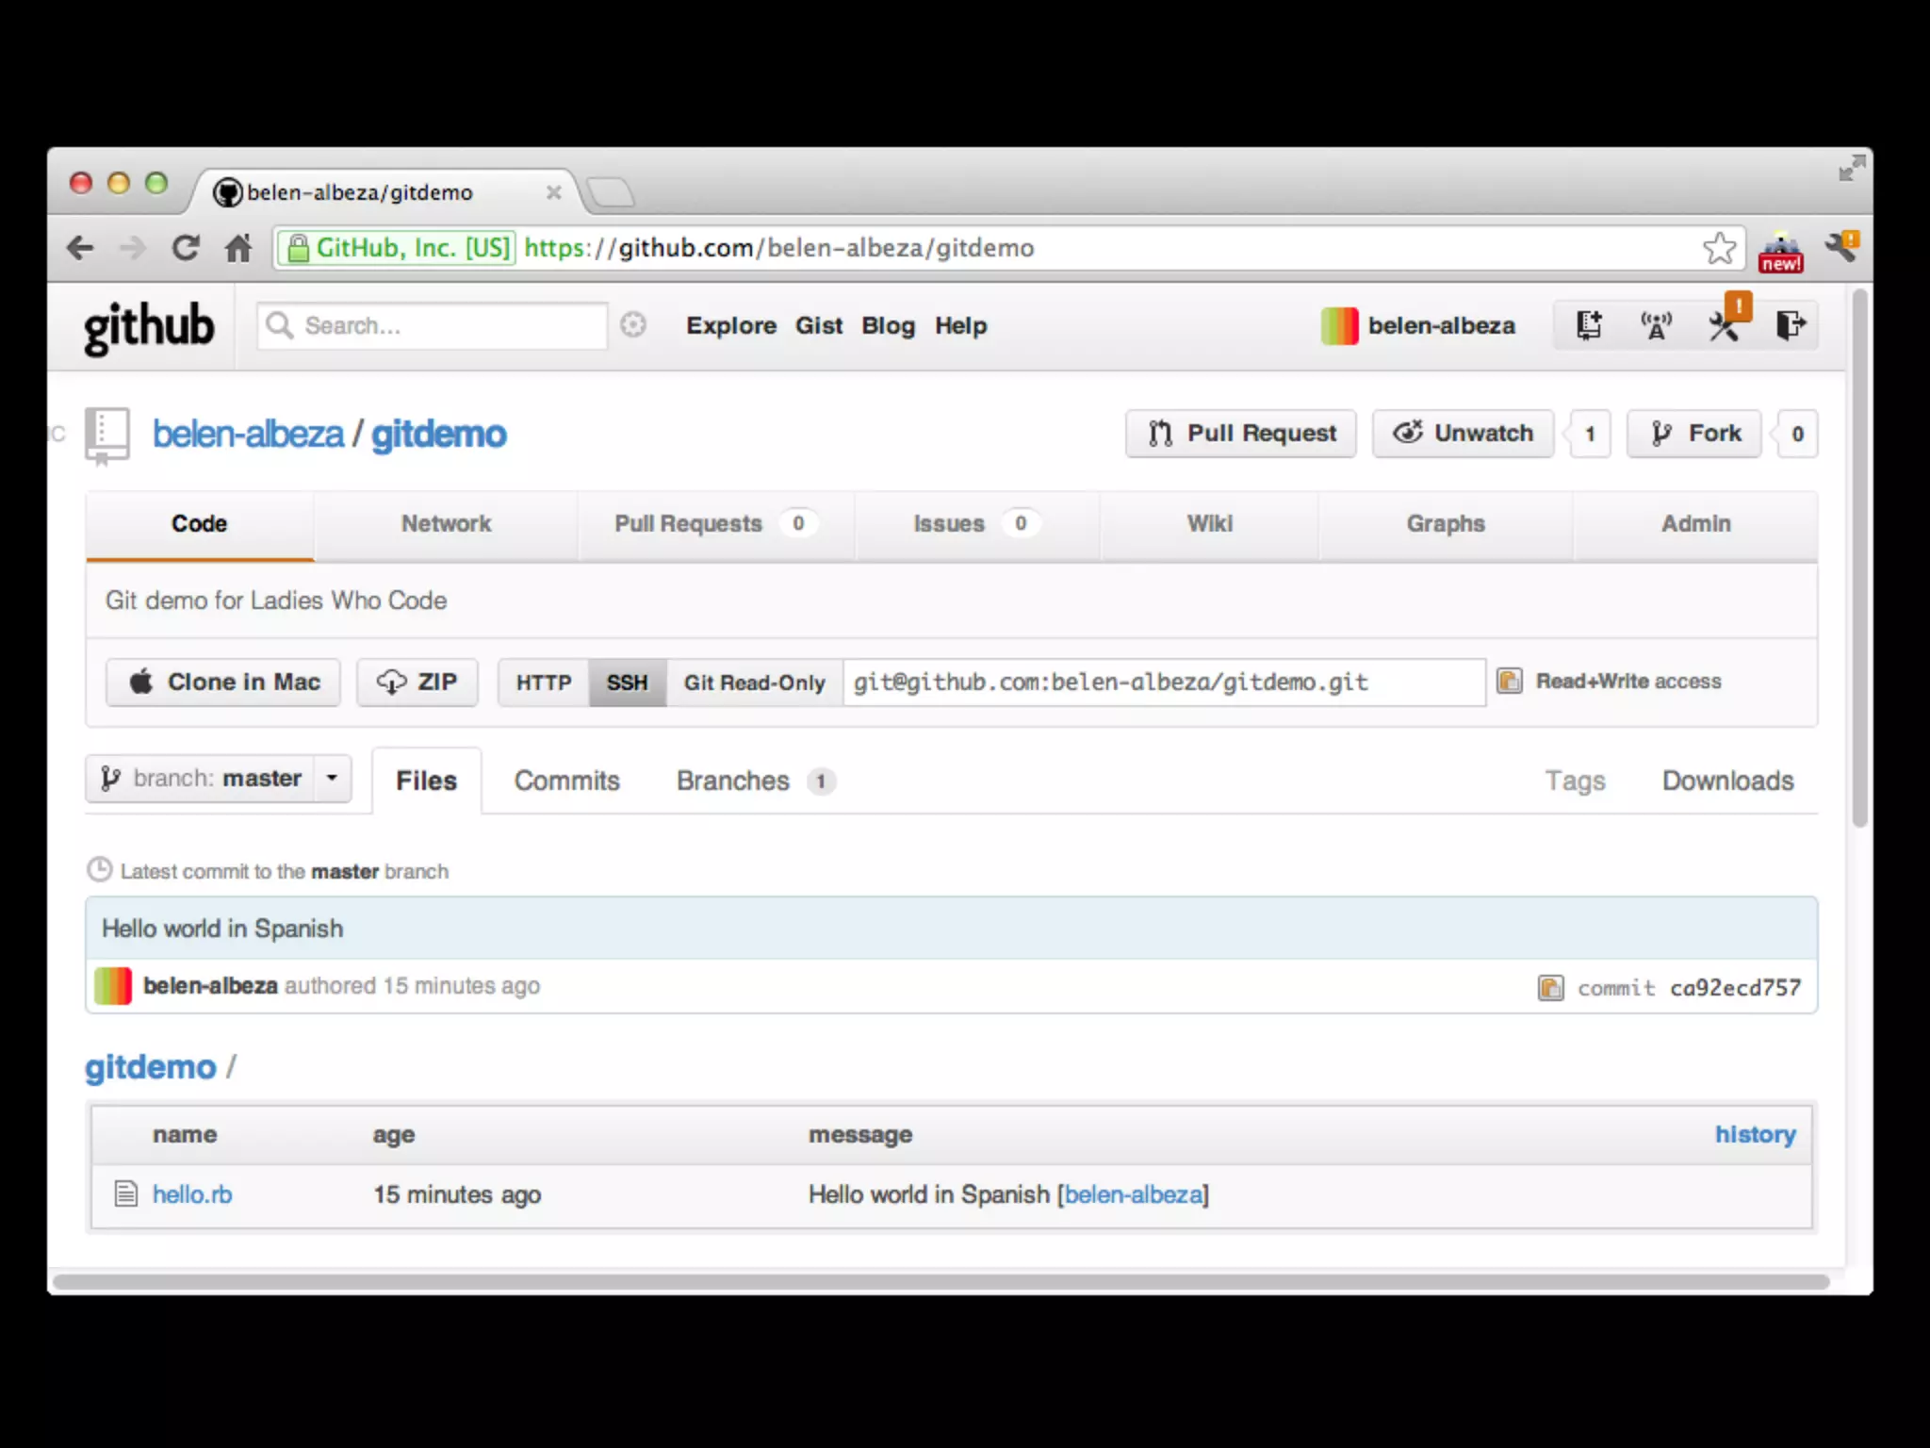Click the hello.rb file icon
The image size is (1930, 1448).
(x=125, y=1193)
